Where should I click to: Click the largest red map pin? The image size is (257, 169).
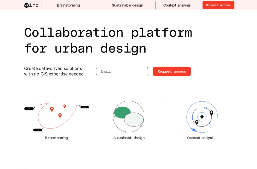pyautogui.click(x=52, y=109)
